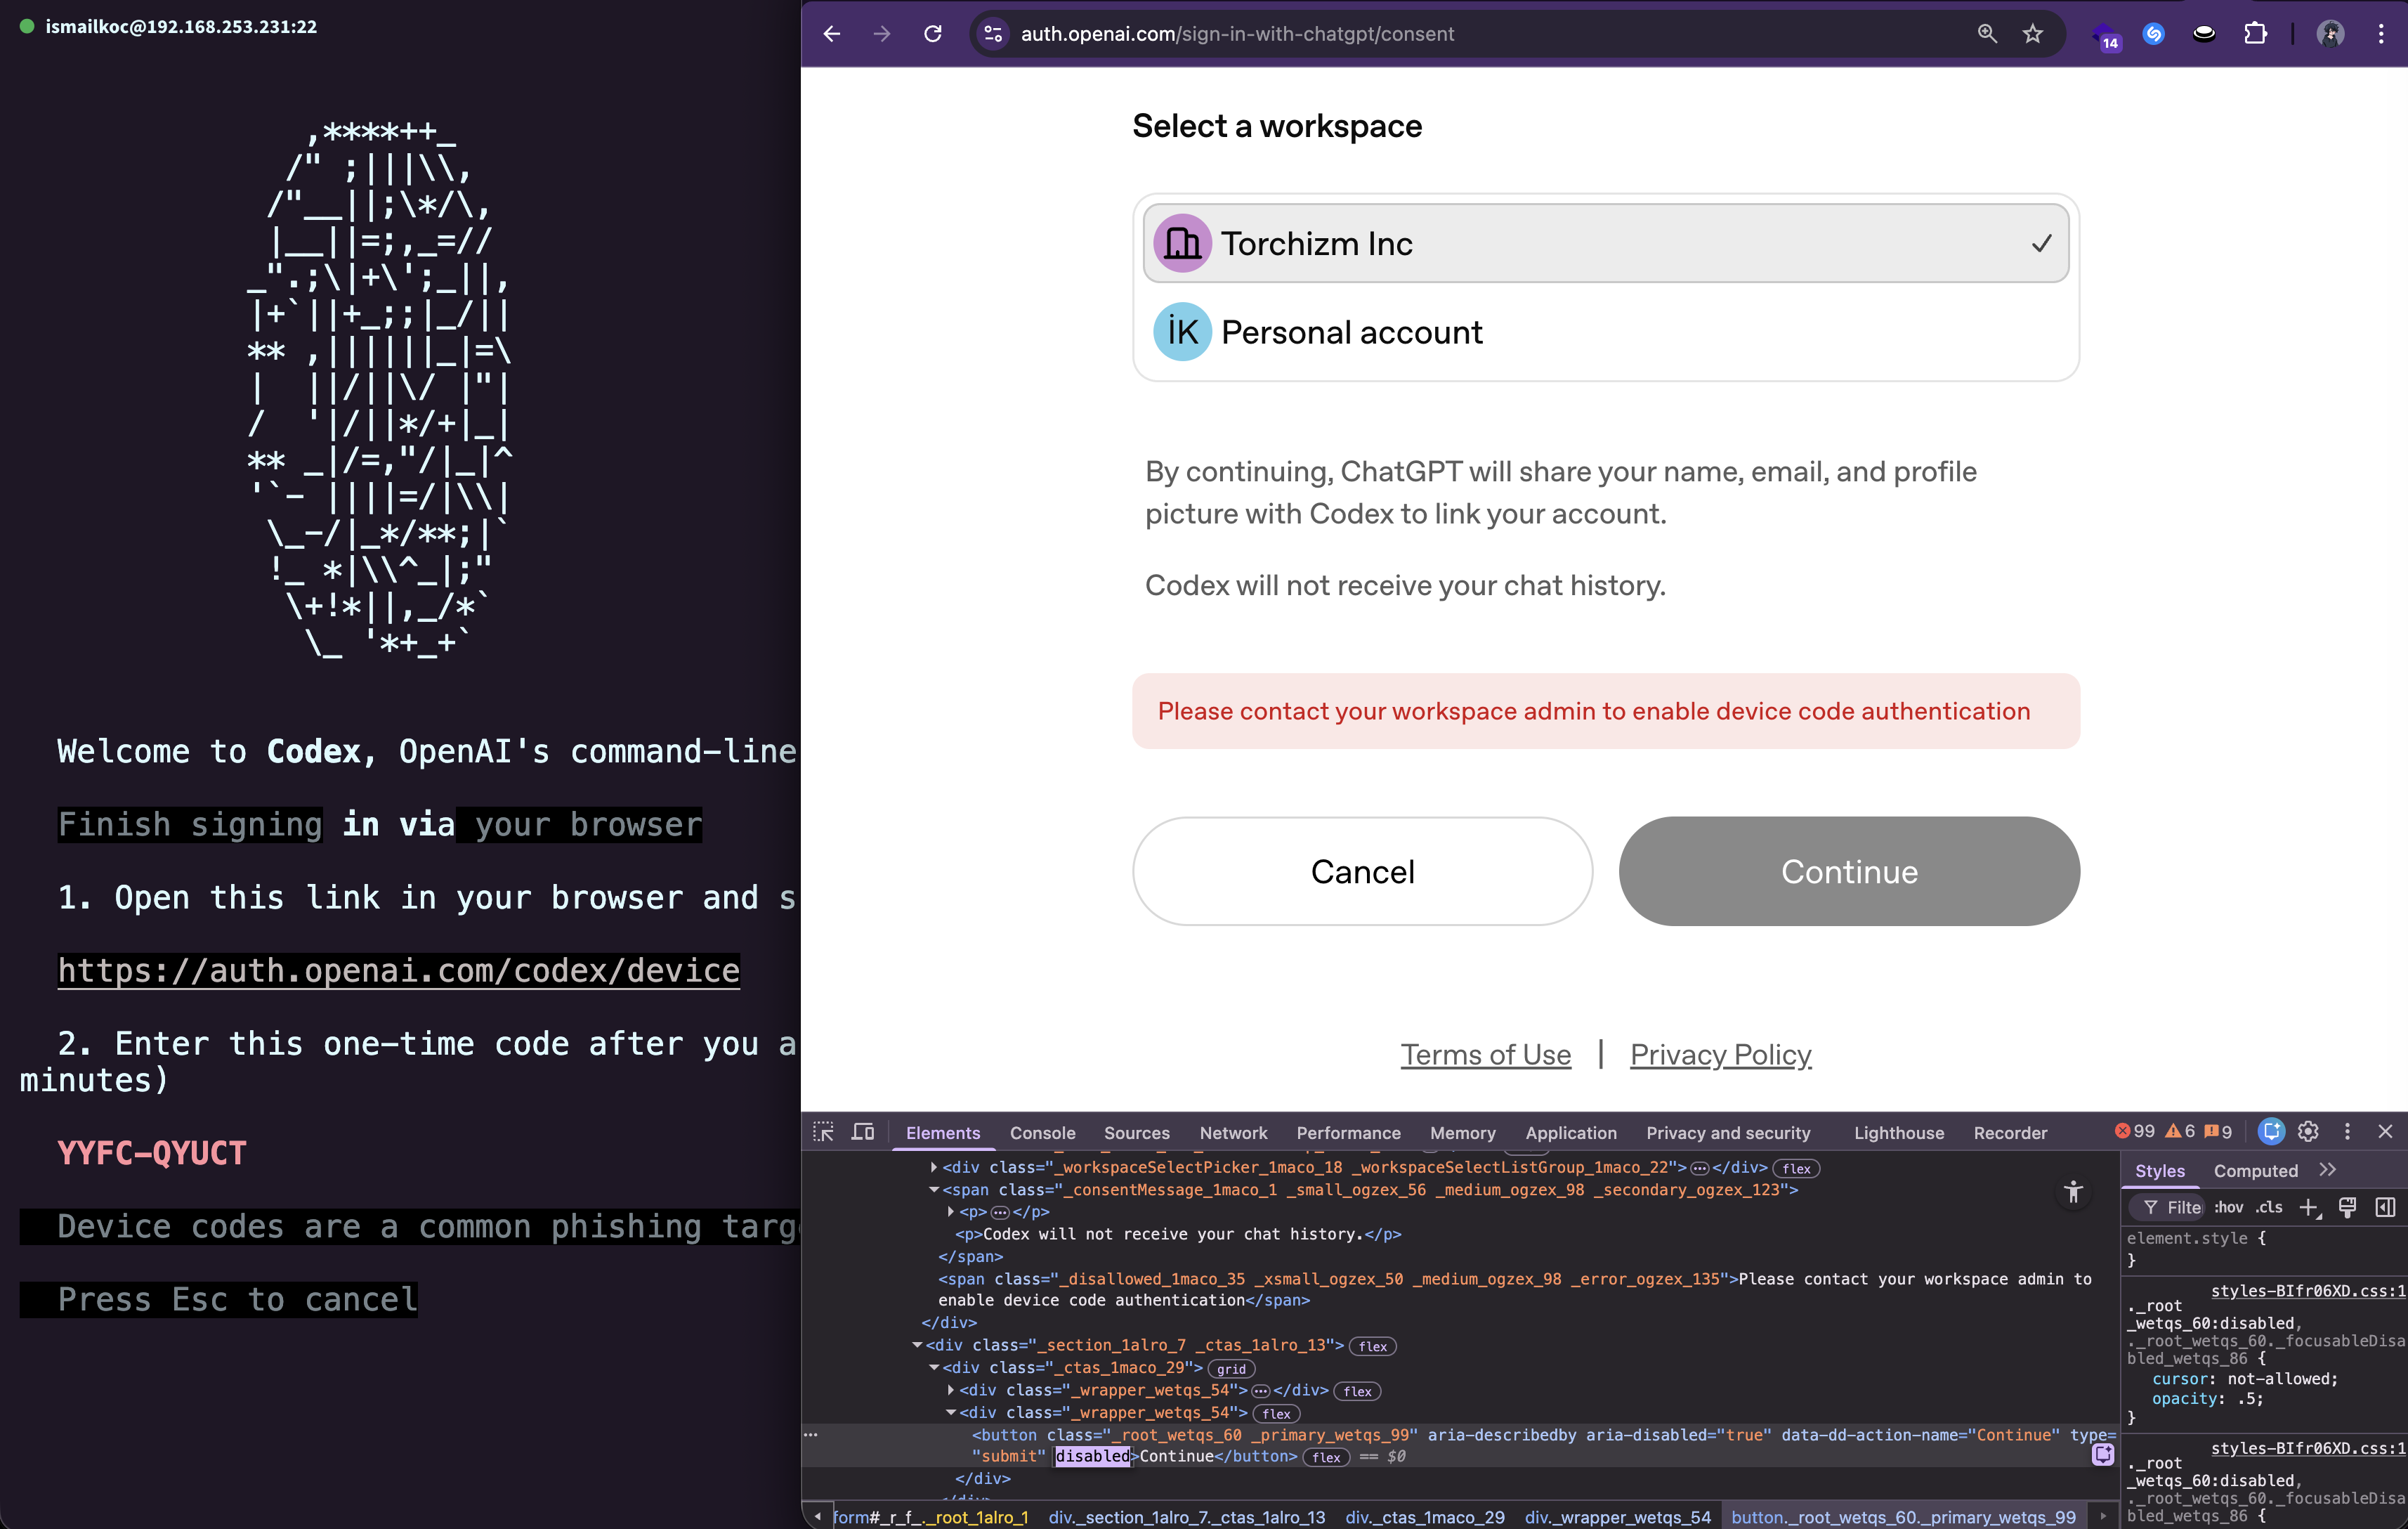Click the warning count 6 in DevTools
2408x1529 pixels.
point(2180,1131)
